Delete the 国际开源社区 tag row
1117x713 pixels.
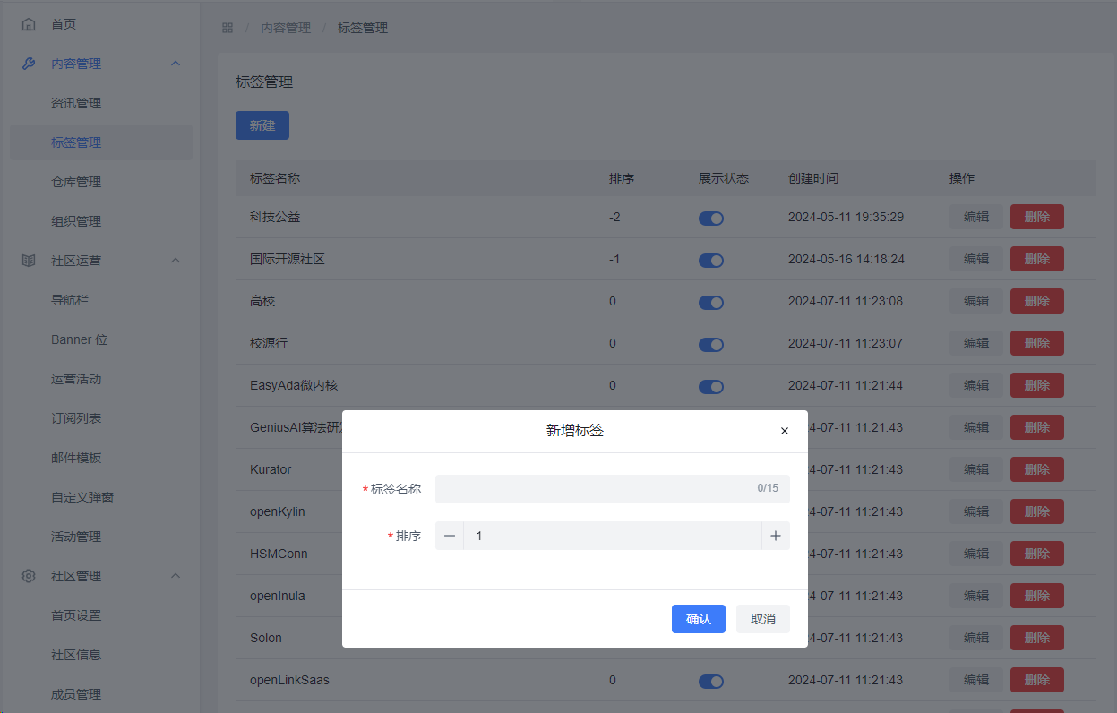click(1037, 259)
